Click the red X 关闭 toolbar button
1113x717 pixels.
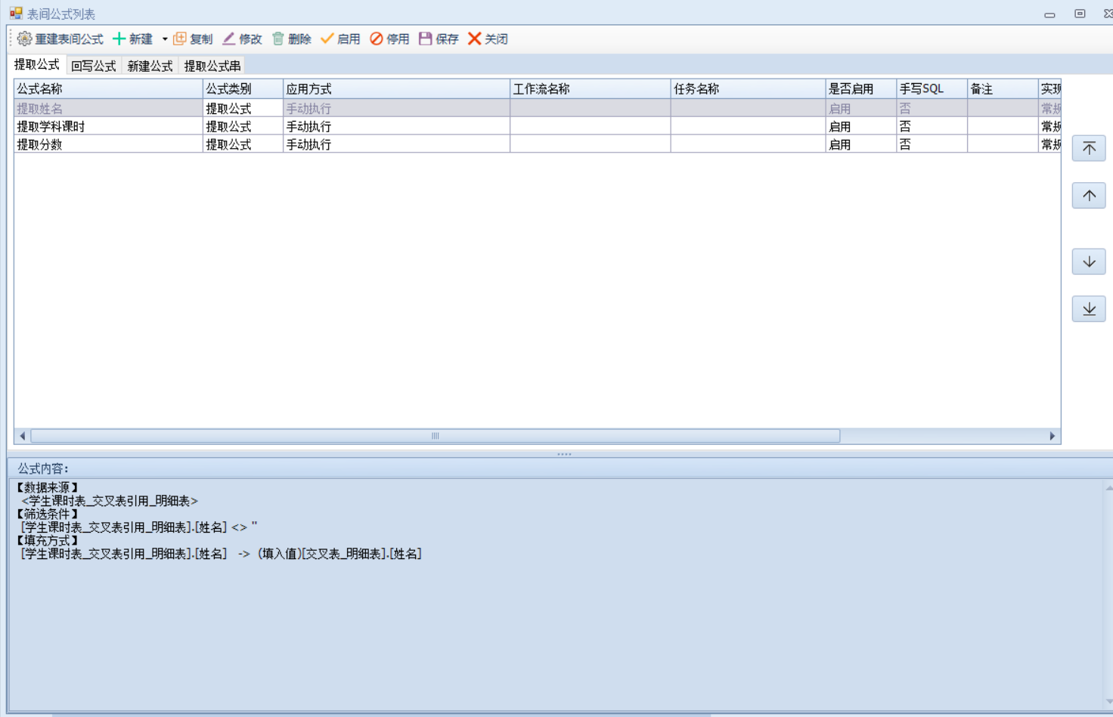pos(475,39)
